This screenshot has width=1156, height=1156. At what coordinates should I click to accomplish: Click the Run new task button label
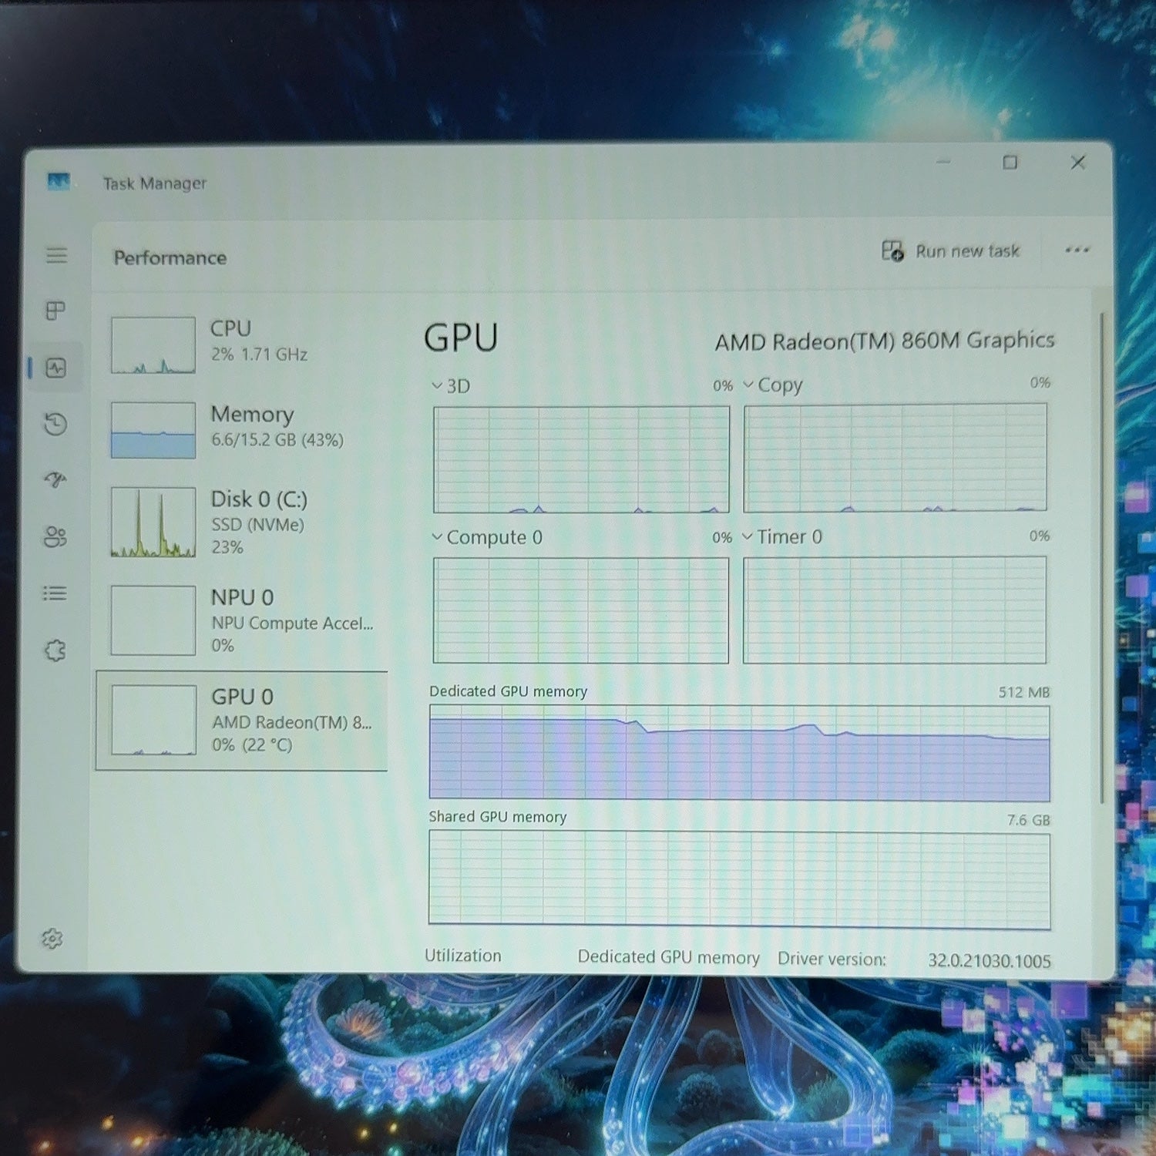967,251
